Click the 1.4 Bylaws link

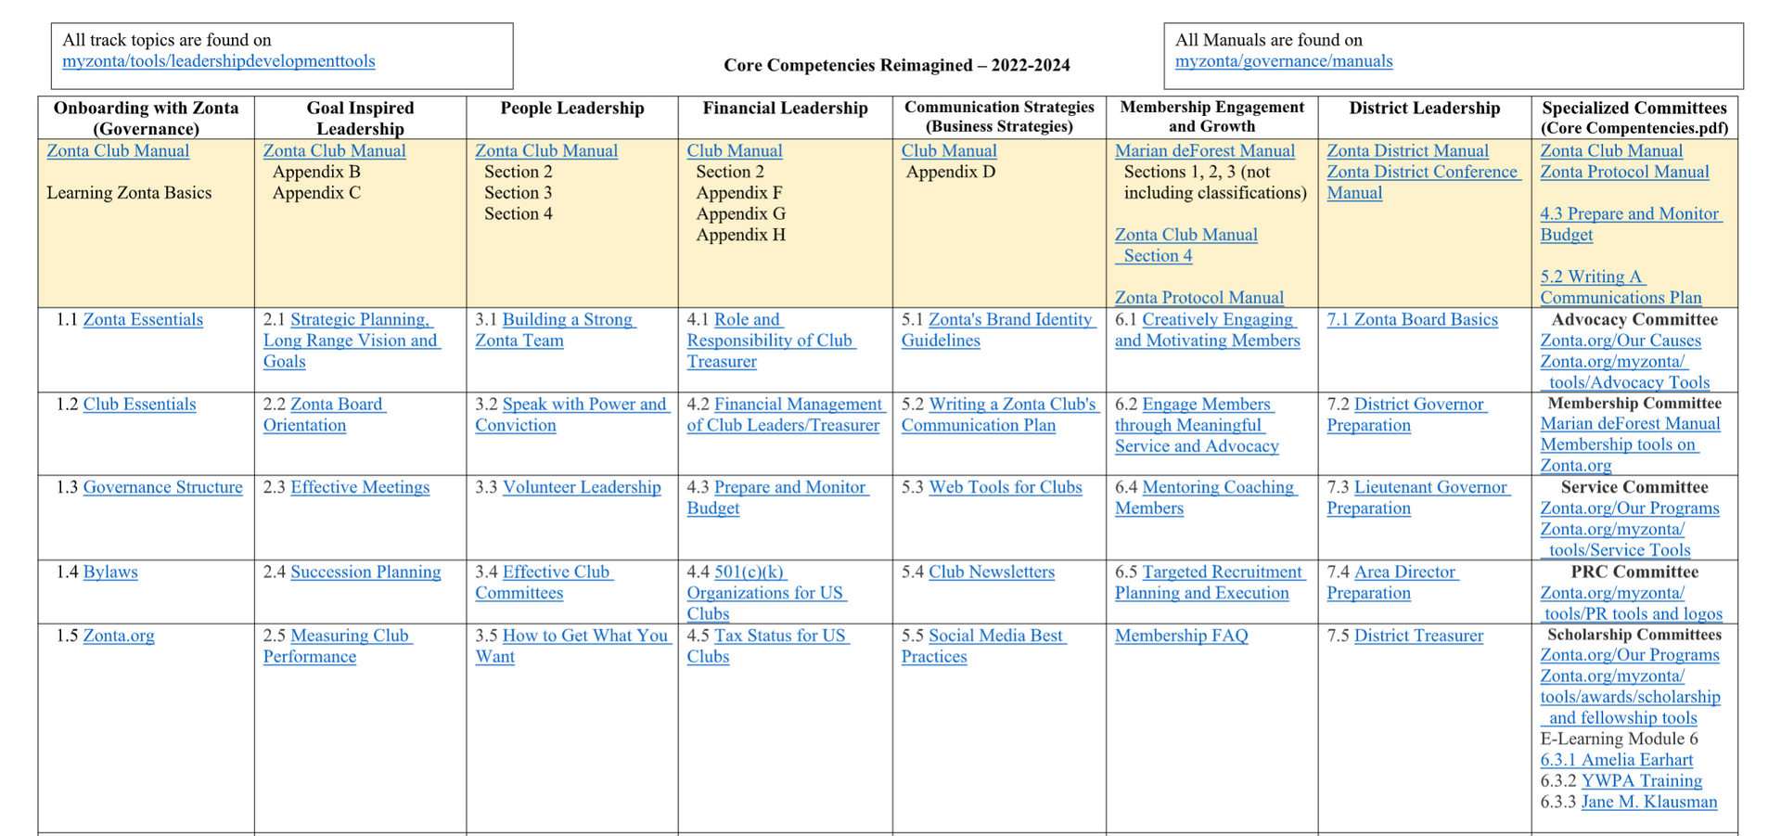point(110,572)
